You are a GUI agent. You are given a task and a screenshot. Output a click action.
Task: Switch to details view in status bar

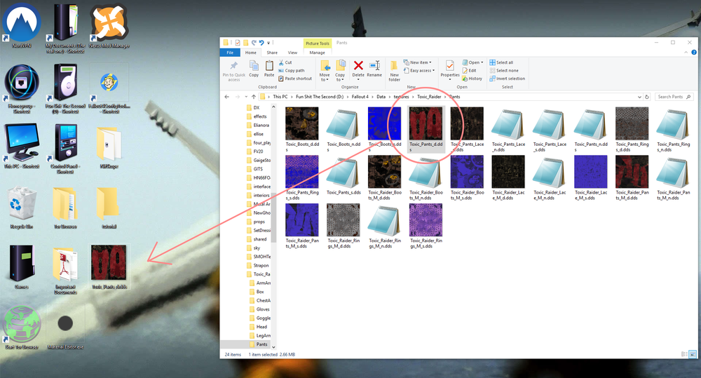[x=684, y=354]
